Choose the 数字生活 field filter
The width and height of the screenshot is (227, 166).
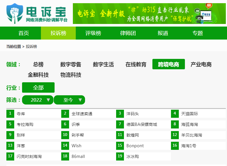pyautogui.click(x=103, y=64)
